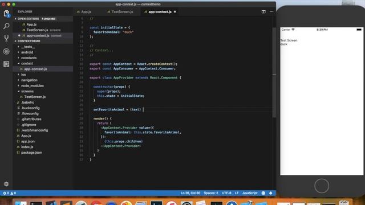This screenshot has width=365, height=205.
Task: Open the Debug view icon
Action: click(6, 51)
